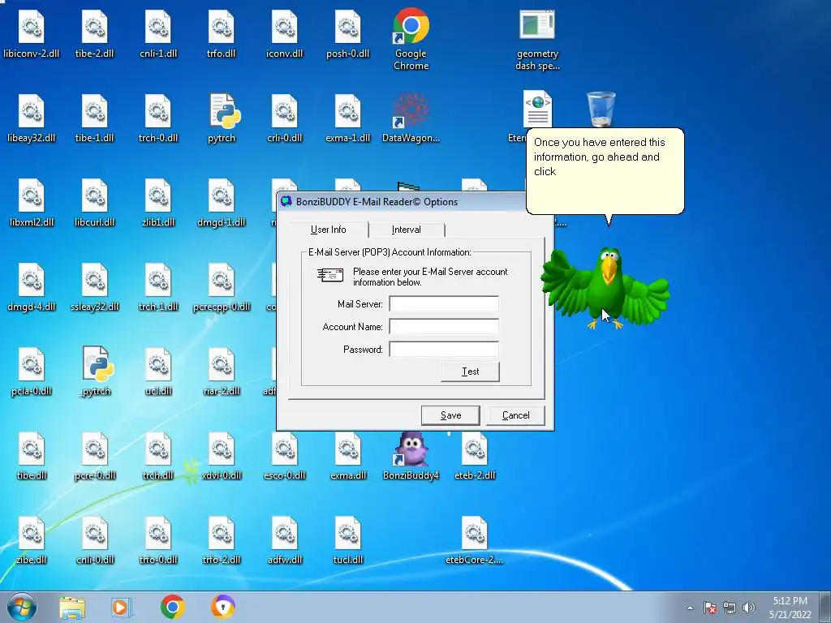
Task: Switch to the Interval tab
Action: [407, 230]
